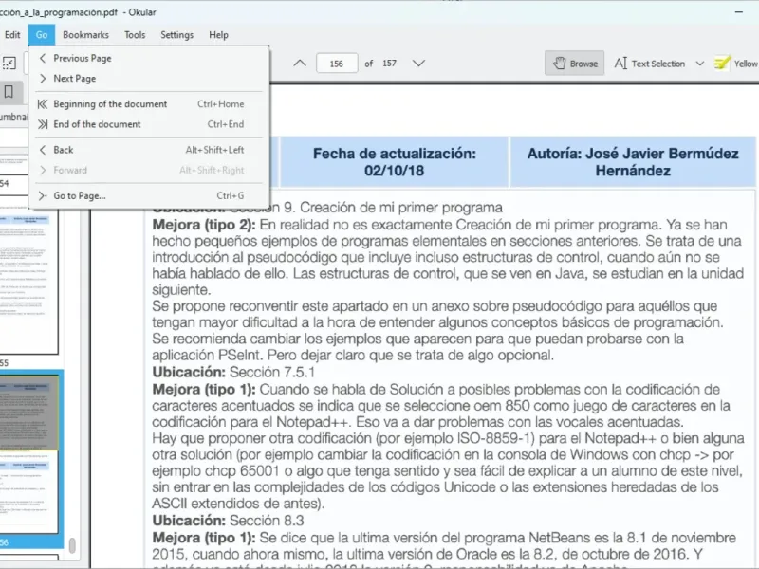
Task: Click the Ctrl+G shortcut label in menu
Action: [x=231, y=195]
